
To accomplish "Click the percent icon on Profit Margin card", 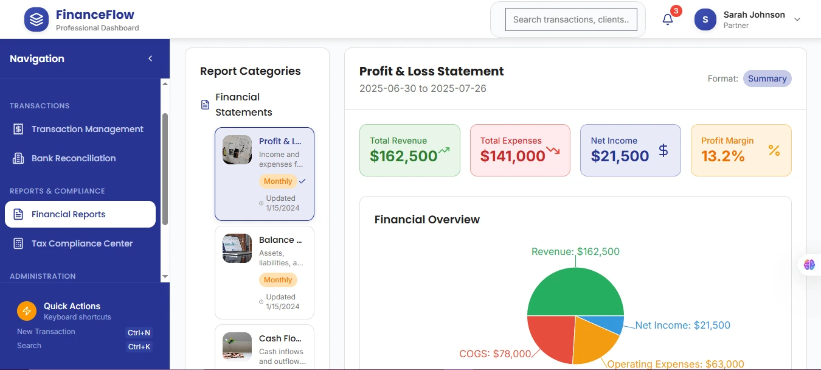I will tap(774, 150).
